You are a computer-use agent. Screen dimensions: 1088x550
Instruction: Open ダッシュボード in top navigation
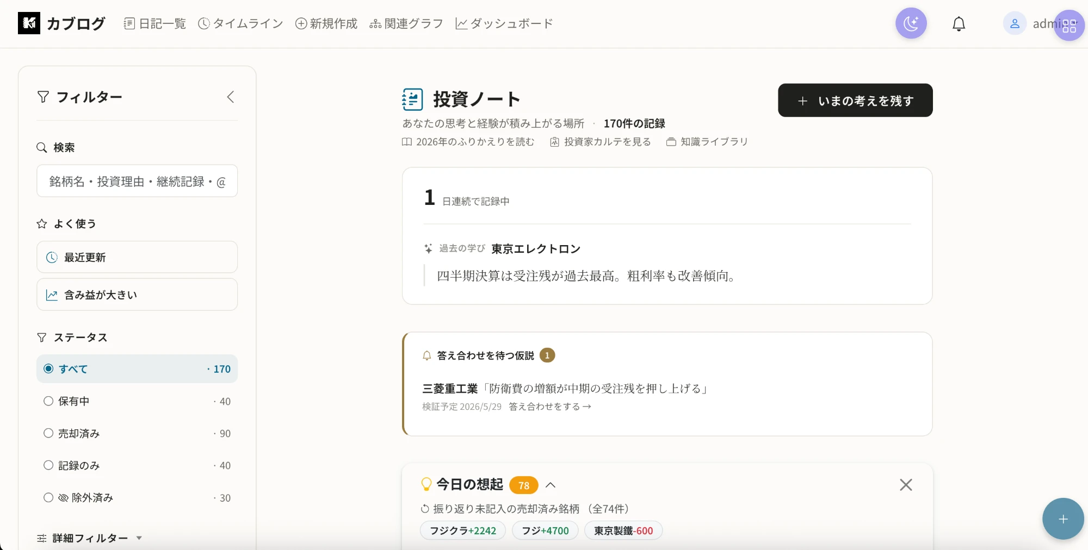click(x=504, y=23)
